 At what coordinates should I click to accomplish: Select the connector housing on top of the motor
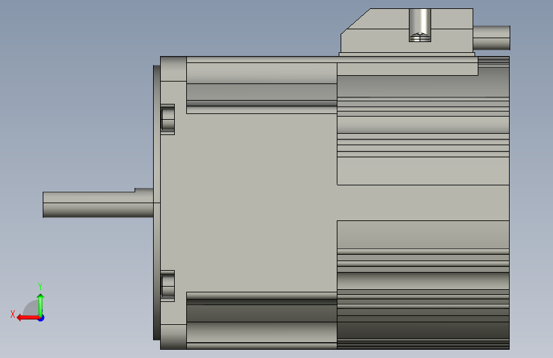click(x=407, y=32)
